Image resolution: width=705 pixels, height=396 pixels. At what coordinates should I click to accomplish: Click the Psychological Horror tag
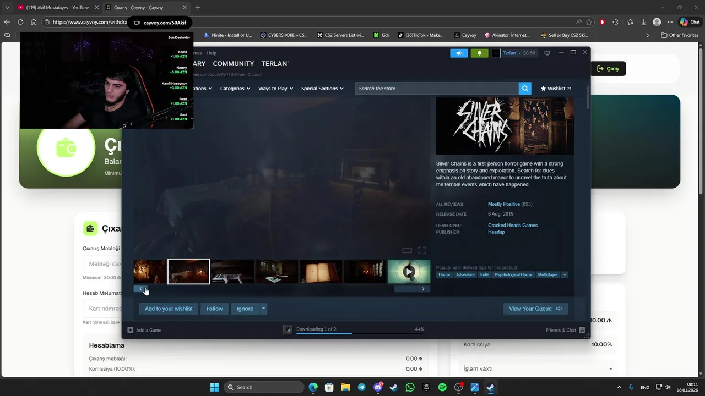(x=513, y=274)
